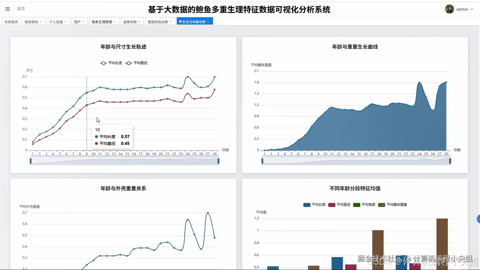Switch to the 系统首页 tab

click(x=11, y=21)
